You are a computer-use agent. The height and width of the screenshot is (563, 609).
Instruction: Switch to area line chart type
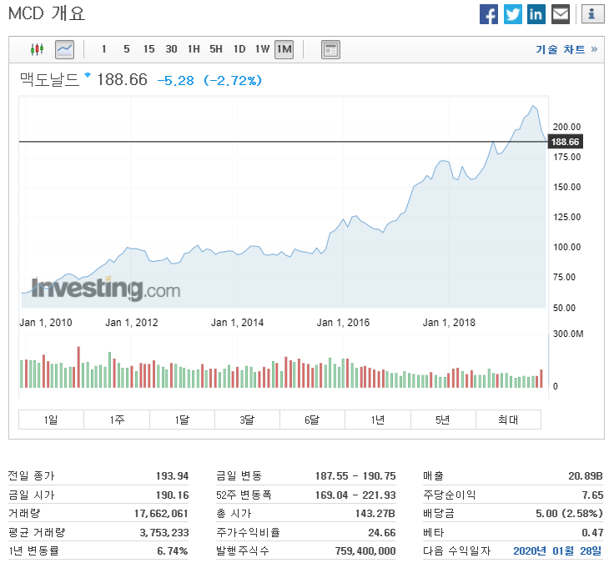(64, 49)
